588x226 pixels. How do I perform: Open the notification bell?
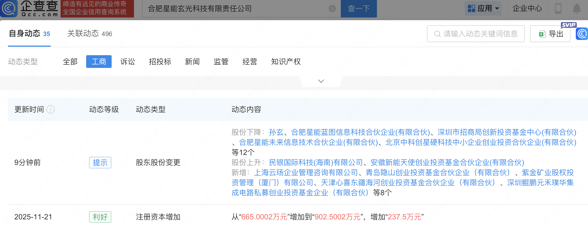[x=576, y=8]
